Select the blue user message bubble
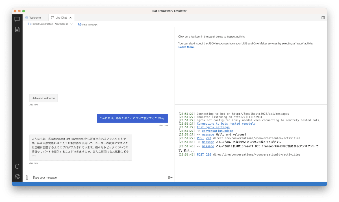 click(132, 118)
